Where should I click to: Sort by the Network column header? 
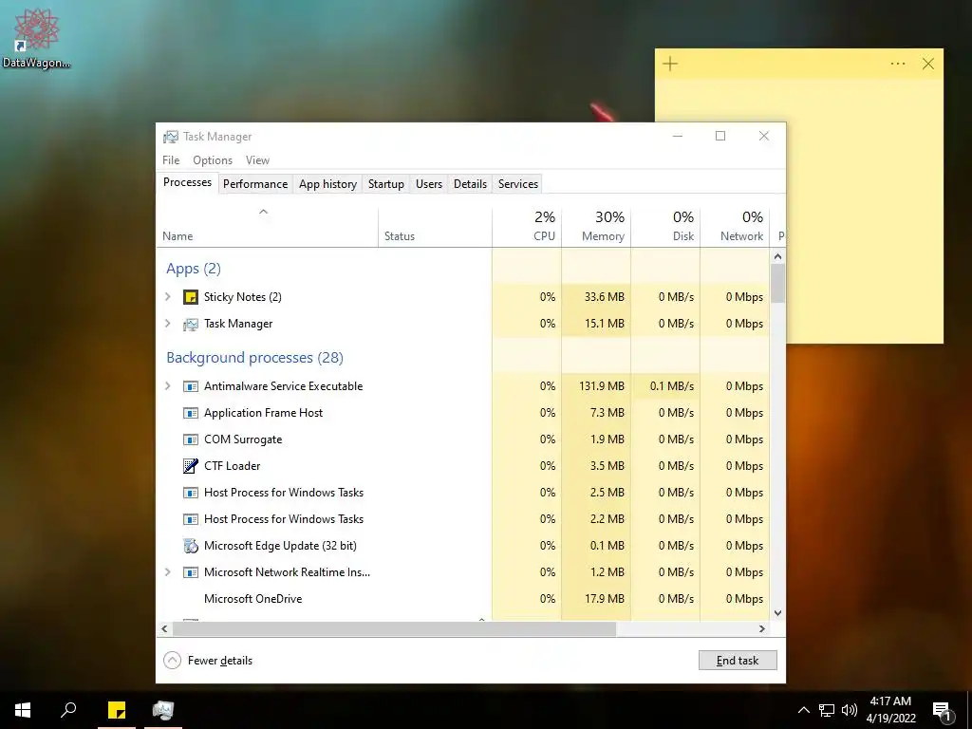[x=735, y=228]
